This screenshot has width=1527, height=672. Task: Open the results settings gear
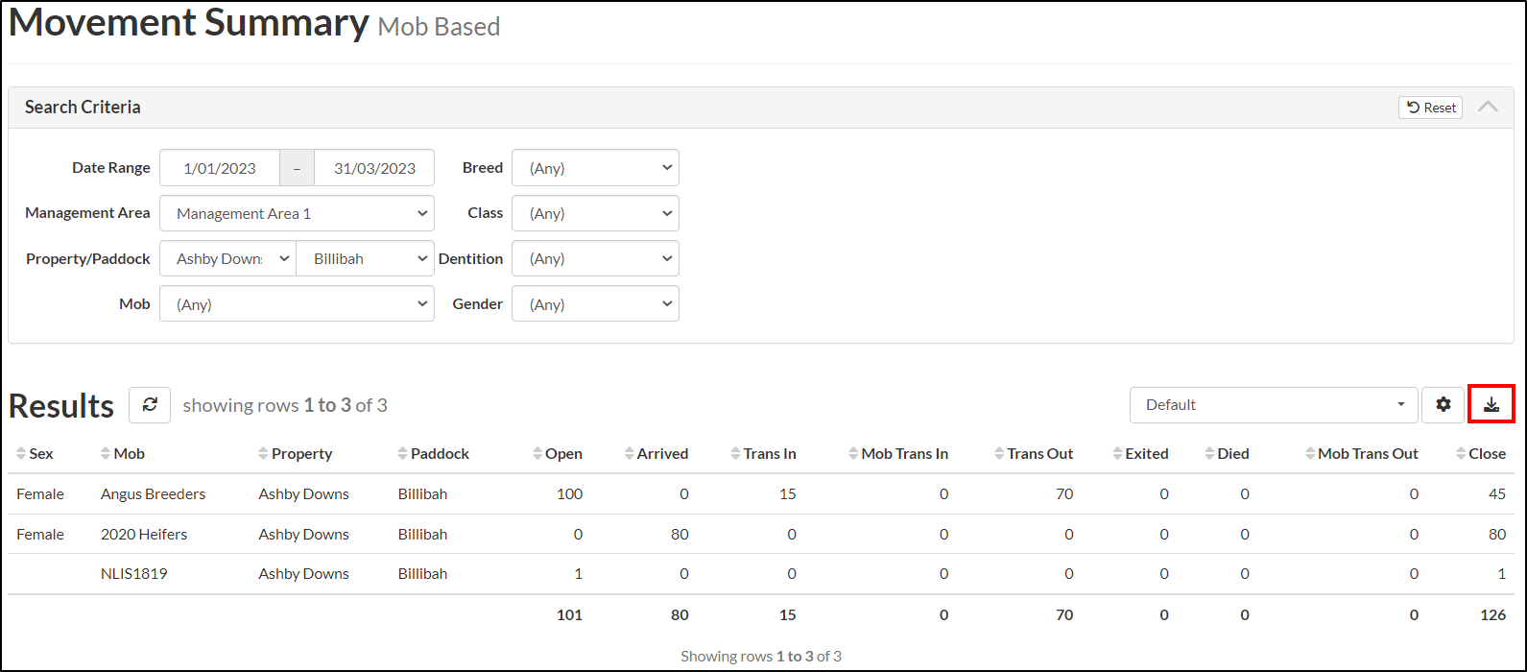pos(1443,404)
